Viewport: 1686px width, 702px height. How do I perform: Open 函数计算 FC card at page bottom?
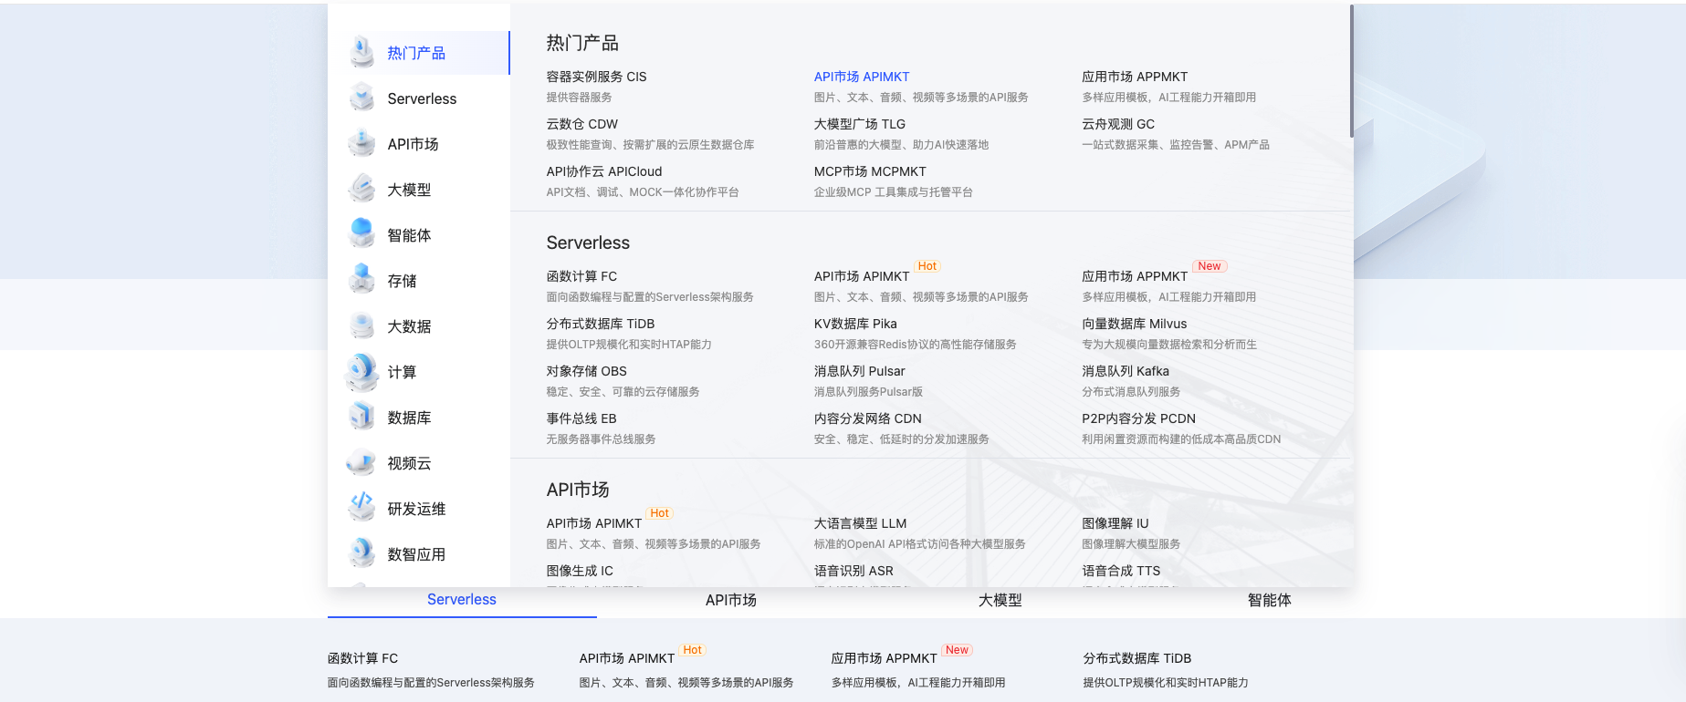pos(362,658)
